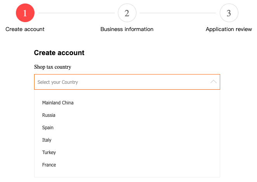Viewport: 257px width, 182px height.
Task: Choose Turkey from the dropdown list
Action: click(49, 153)
